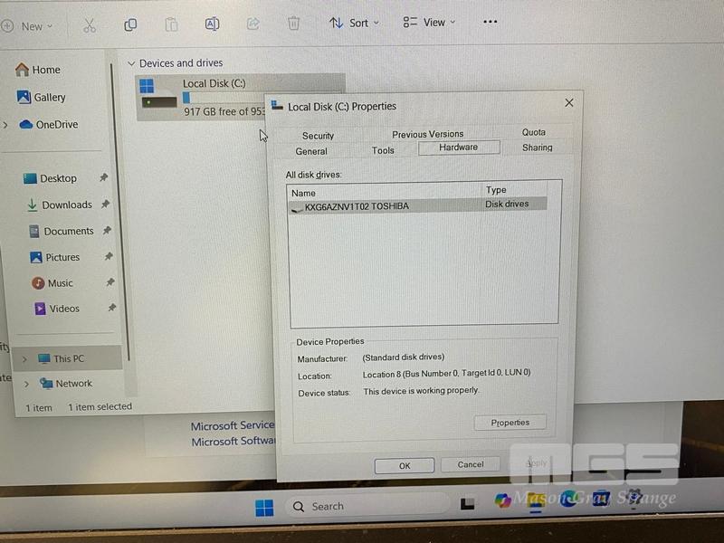Open the New dropdown in toolbar
Viewport: 724px width, 543px height.
click(x=28, y=26)
